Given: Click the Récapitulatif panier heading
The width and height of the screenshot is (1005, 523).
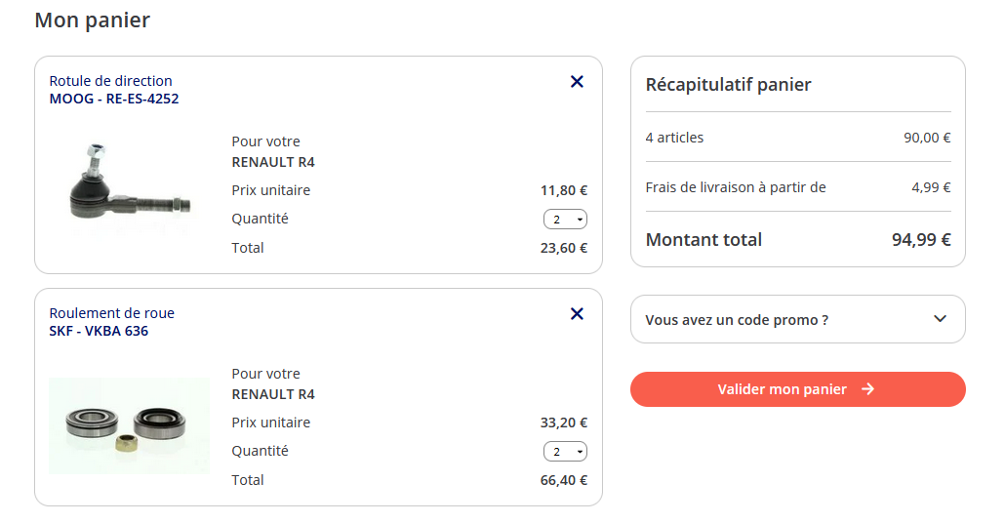Looking at the screenshot, I should click(728, 85).
